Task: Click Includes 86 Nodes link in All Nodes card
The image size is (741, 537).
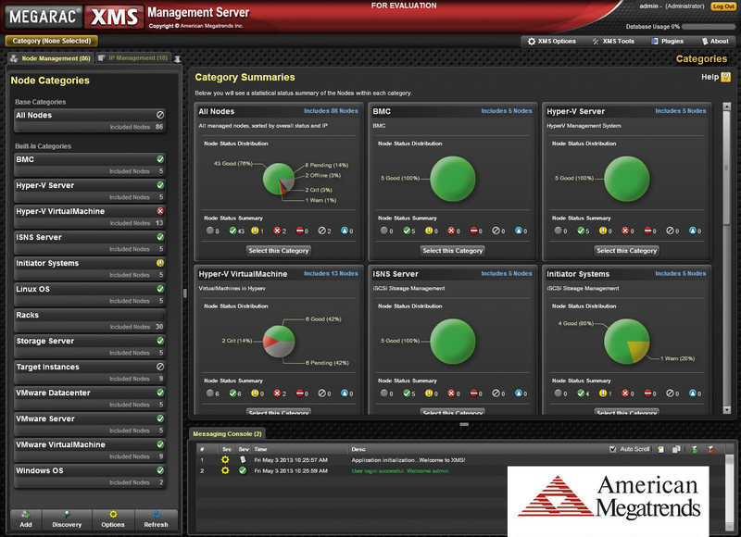Action: pos(331,111)
